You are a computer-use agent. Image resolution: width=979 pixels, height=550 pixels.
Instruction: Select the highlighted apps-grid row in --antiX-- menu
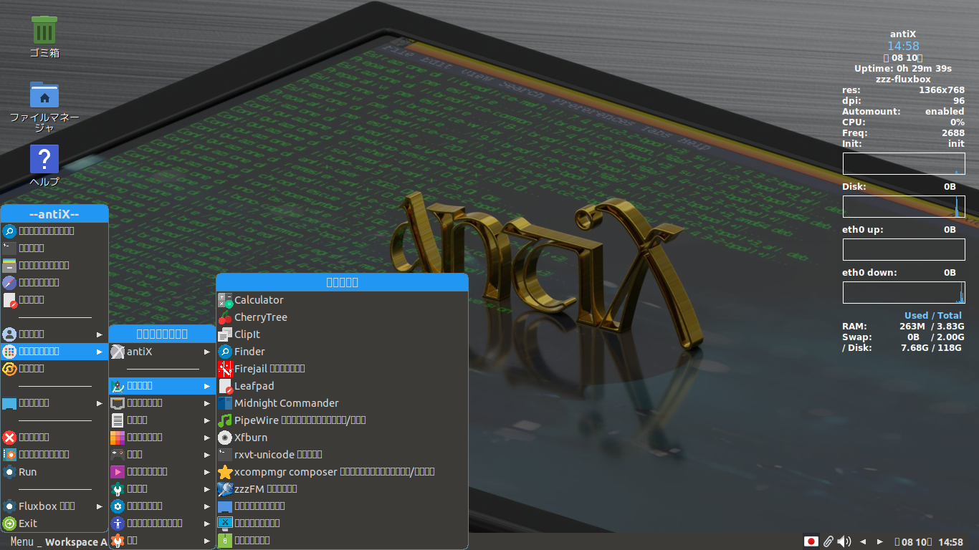54,352
